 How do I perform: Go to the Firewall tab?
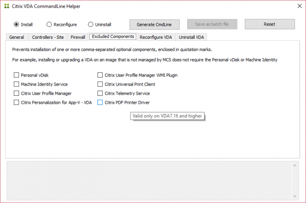point(77,37)
